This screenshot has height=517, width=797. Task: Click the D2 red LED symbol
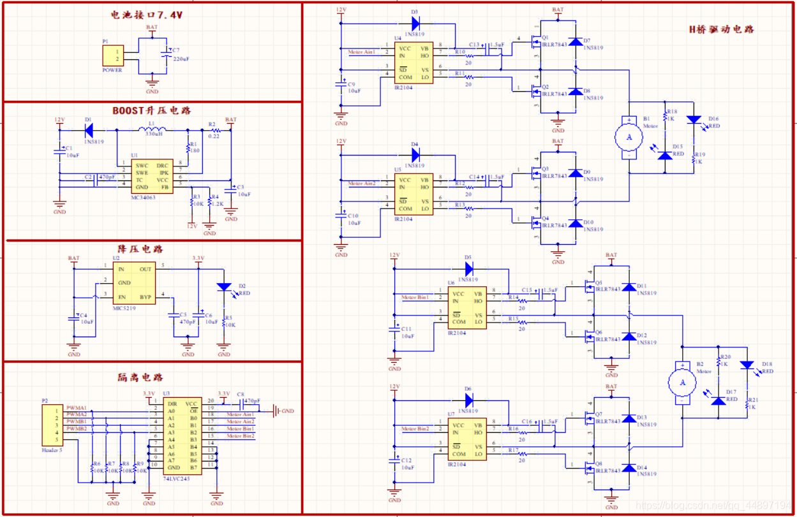point(224,287)
